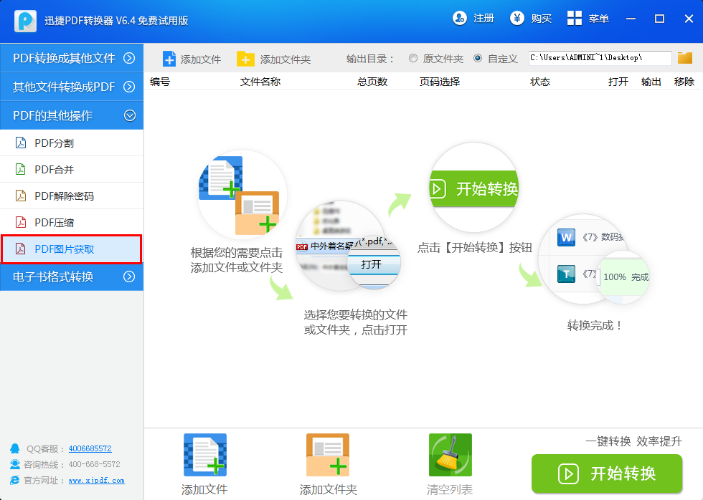The width and height of the screenshot is (703, 500).
Task: Click the large 添加文件夹 icon at bottom
Action: [x=328, y=455]
